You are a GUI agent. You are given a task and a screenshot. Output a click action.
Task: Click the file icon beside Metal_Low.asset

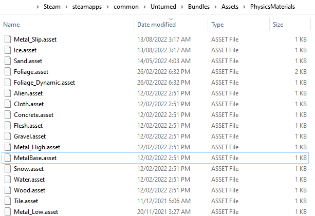pyautogui.click(x=8, y=211)
